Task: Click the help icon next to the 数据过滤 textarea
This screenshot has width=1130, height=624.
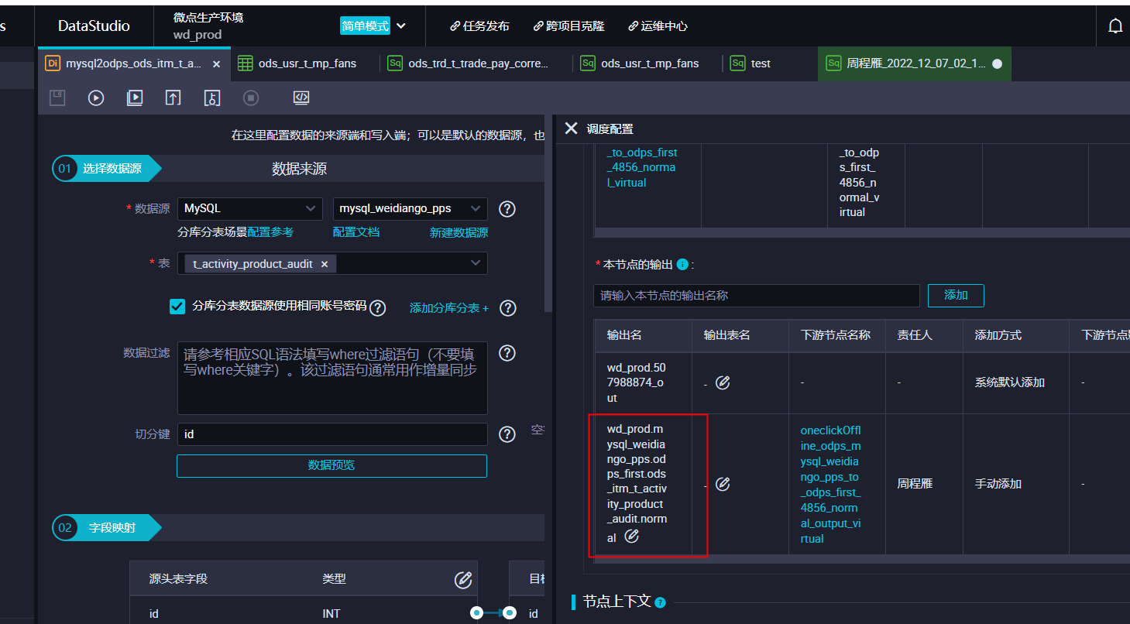Action: tap(507, 353)
